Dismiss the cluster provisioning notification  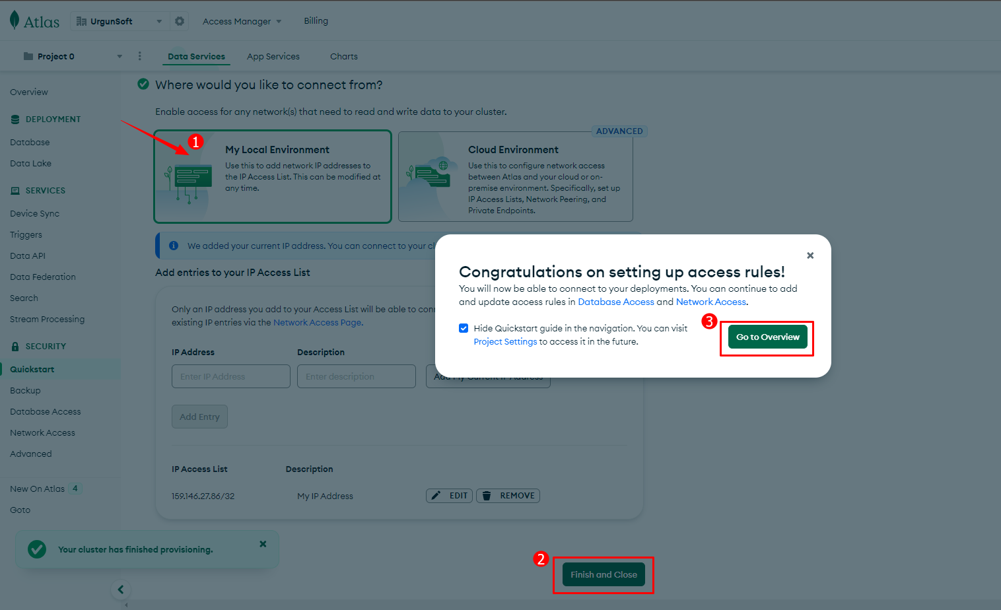pyautogui.click(x=263, y=544)
